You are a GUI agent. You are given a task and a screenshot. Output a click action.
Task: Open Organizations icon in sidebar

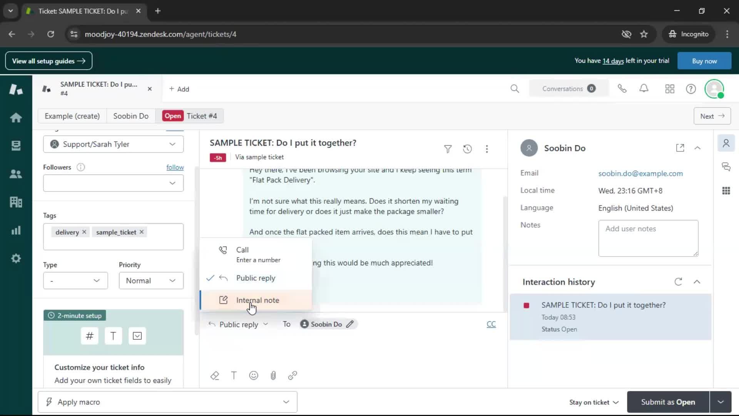pos(16,202)
